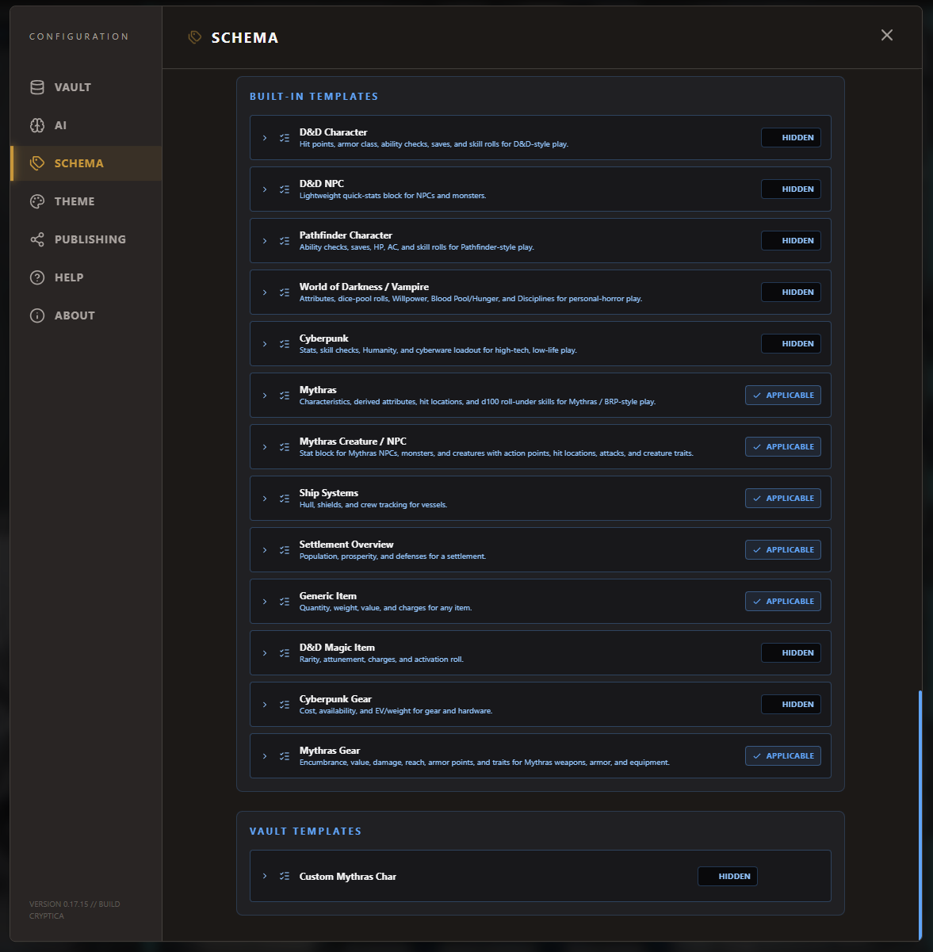Toggle HIDDEN on World of Darkness / Vampire

click(791, 292)
